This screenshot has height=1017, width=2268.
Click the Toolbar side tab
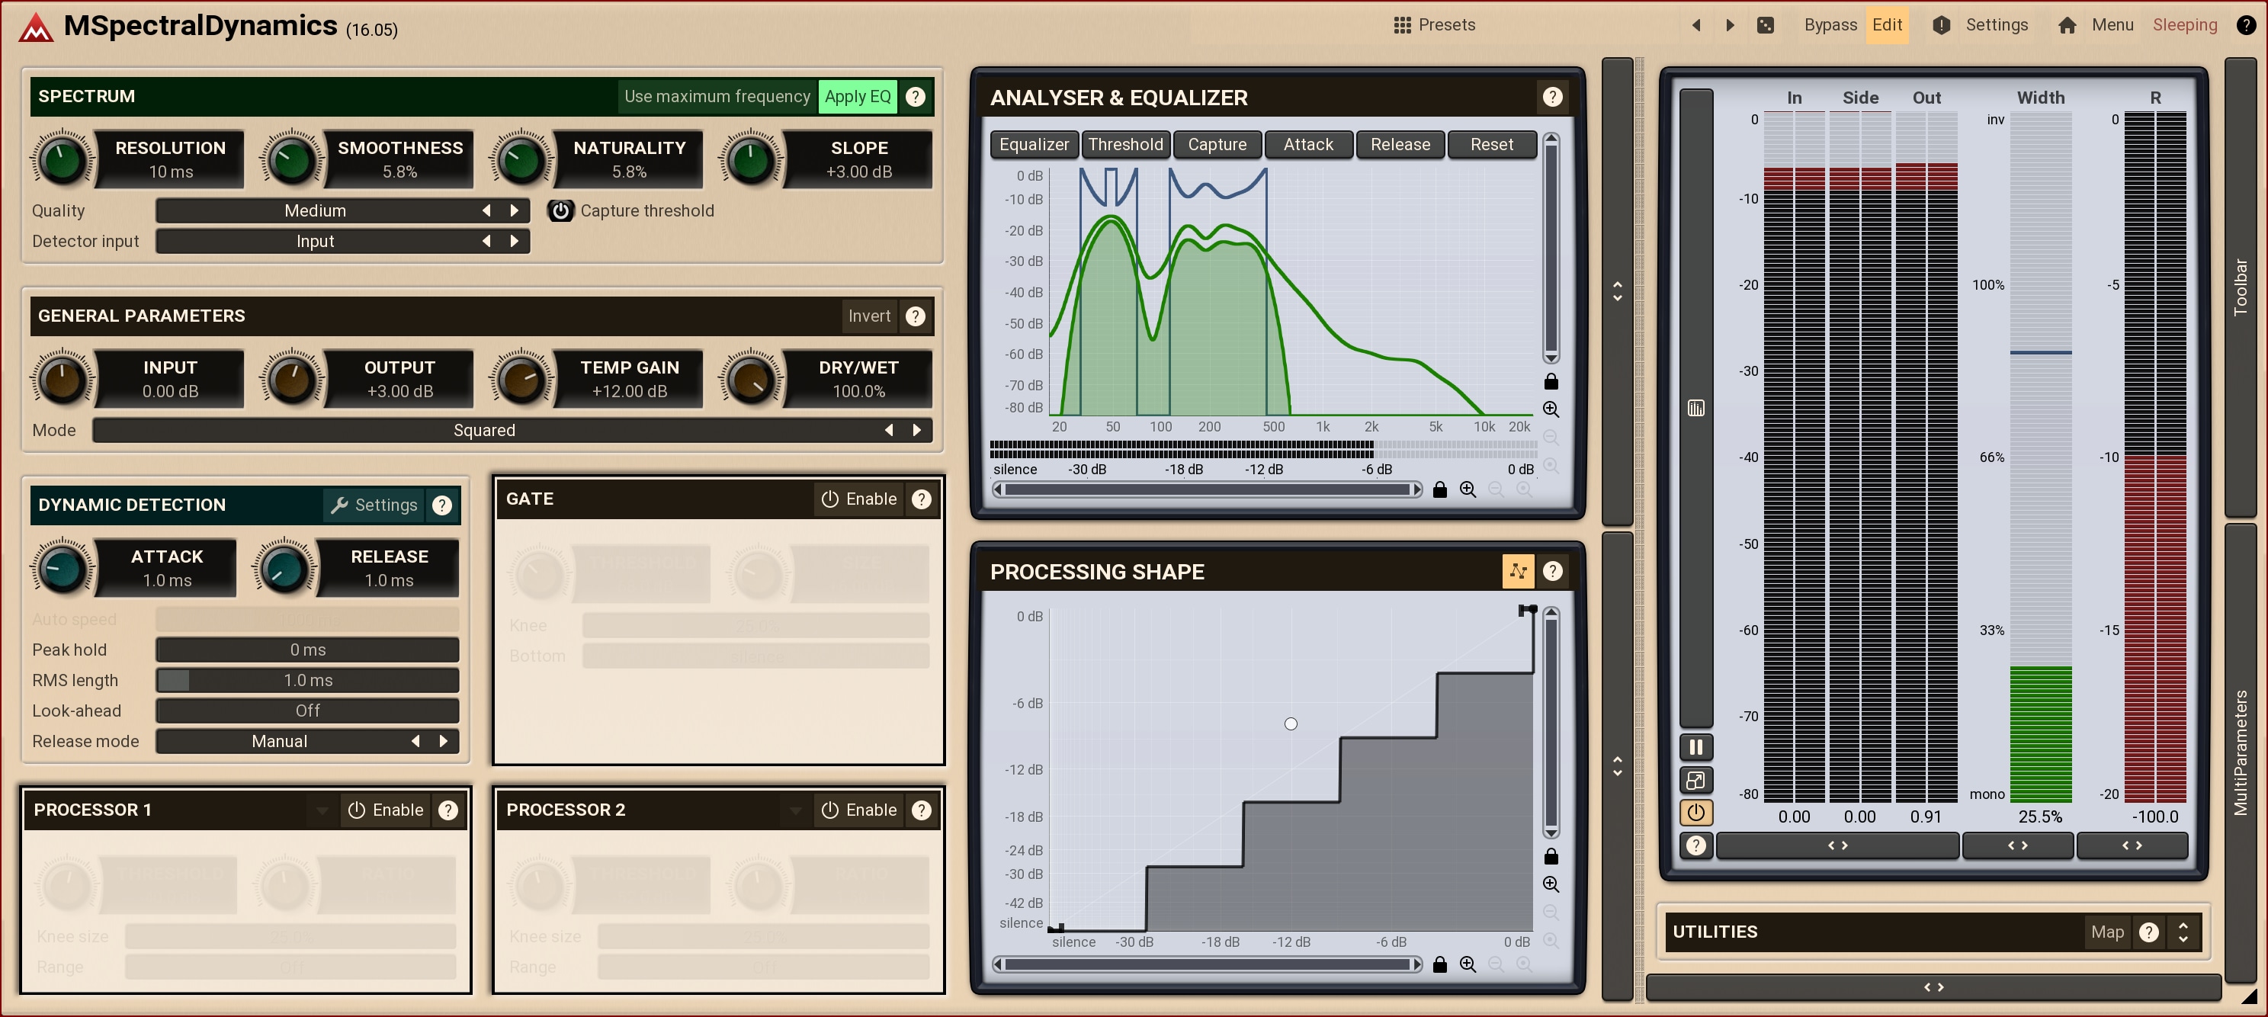(2241, 287)
